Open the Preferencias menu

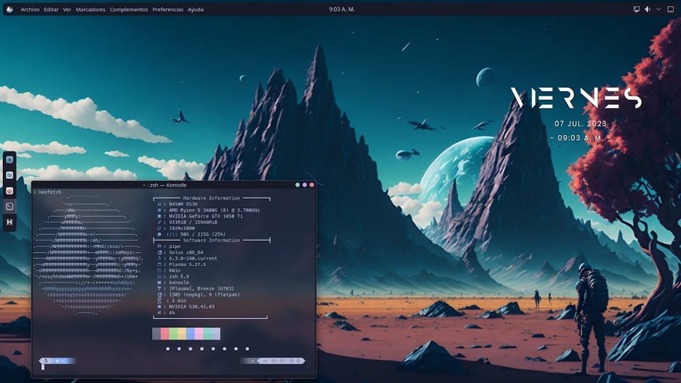pyautogui.click(x=168, y=10)
